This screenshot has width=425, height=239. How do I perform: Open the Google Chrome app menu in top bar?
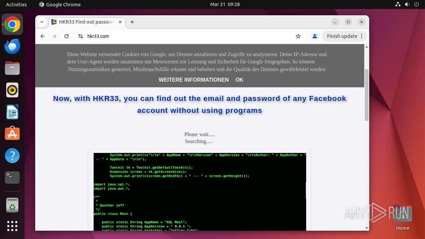click(x=60, y=4)
